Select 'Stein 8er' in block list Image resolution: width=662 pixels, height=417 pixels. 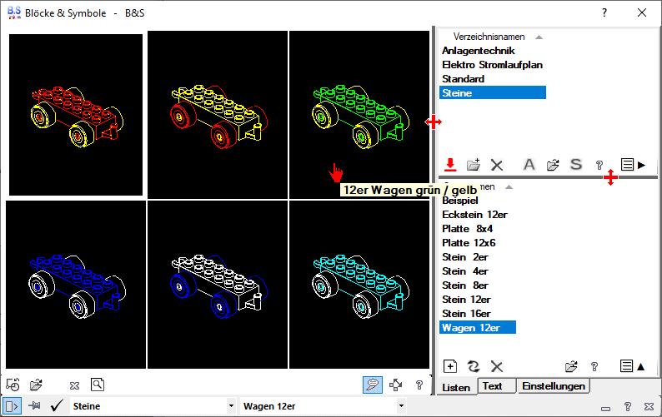click(465, 285)
